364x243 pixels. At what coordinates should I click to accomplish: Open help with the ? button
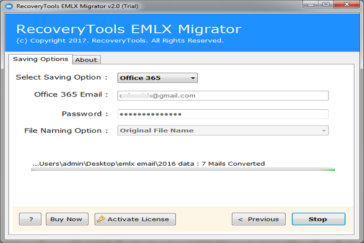click(30, 219)
